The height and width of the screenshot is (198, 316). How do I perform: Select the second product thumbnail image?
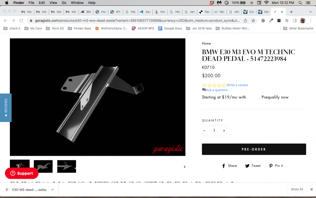pos(43,166)
